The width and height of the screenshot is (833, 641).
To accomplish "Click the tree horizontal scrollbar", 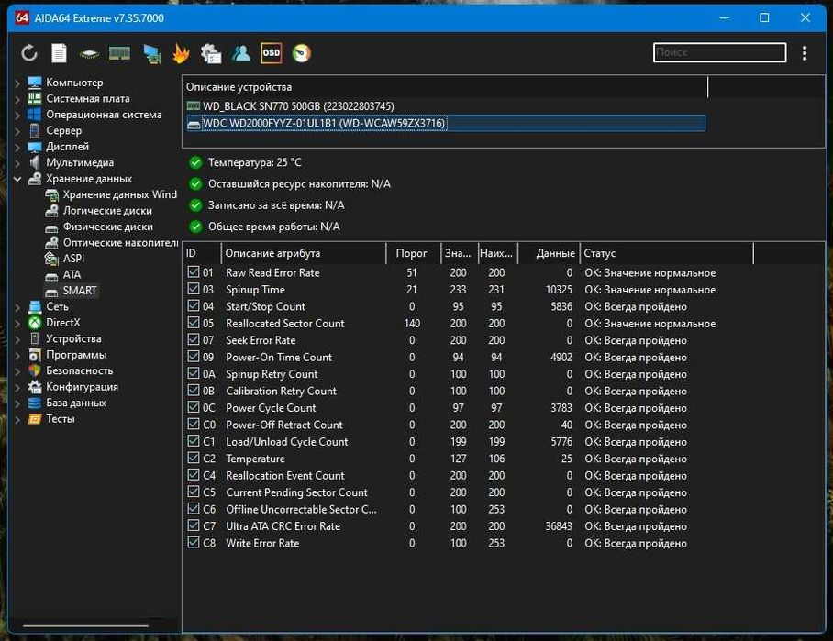I will pos(85,625).
